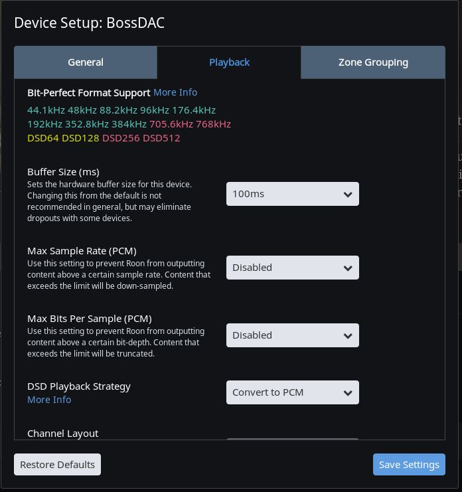Select the Playback tab
462x492 pixels.
pyautogui.click(x=229, y=62)
